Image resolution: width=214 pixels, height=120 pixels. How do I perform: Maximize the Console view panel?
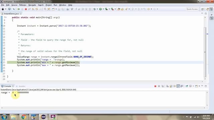pos(206,86)
